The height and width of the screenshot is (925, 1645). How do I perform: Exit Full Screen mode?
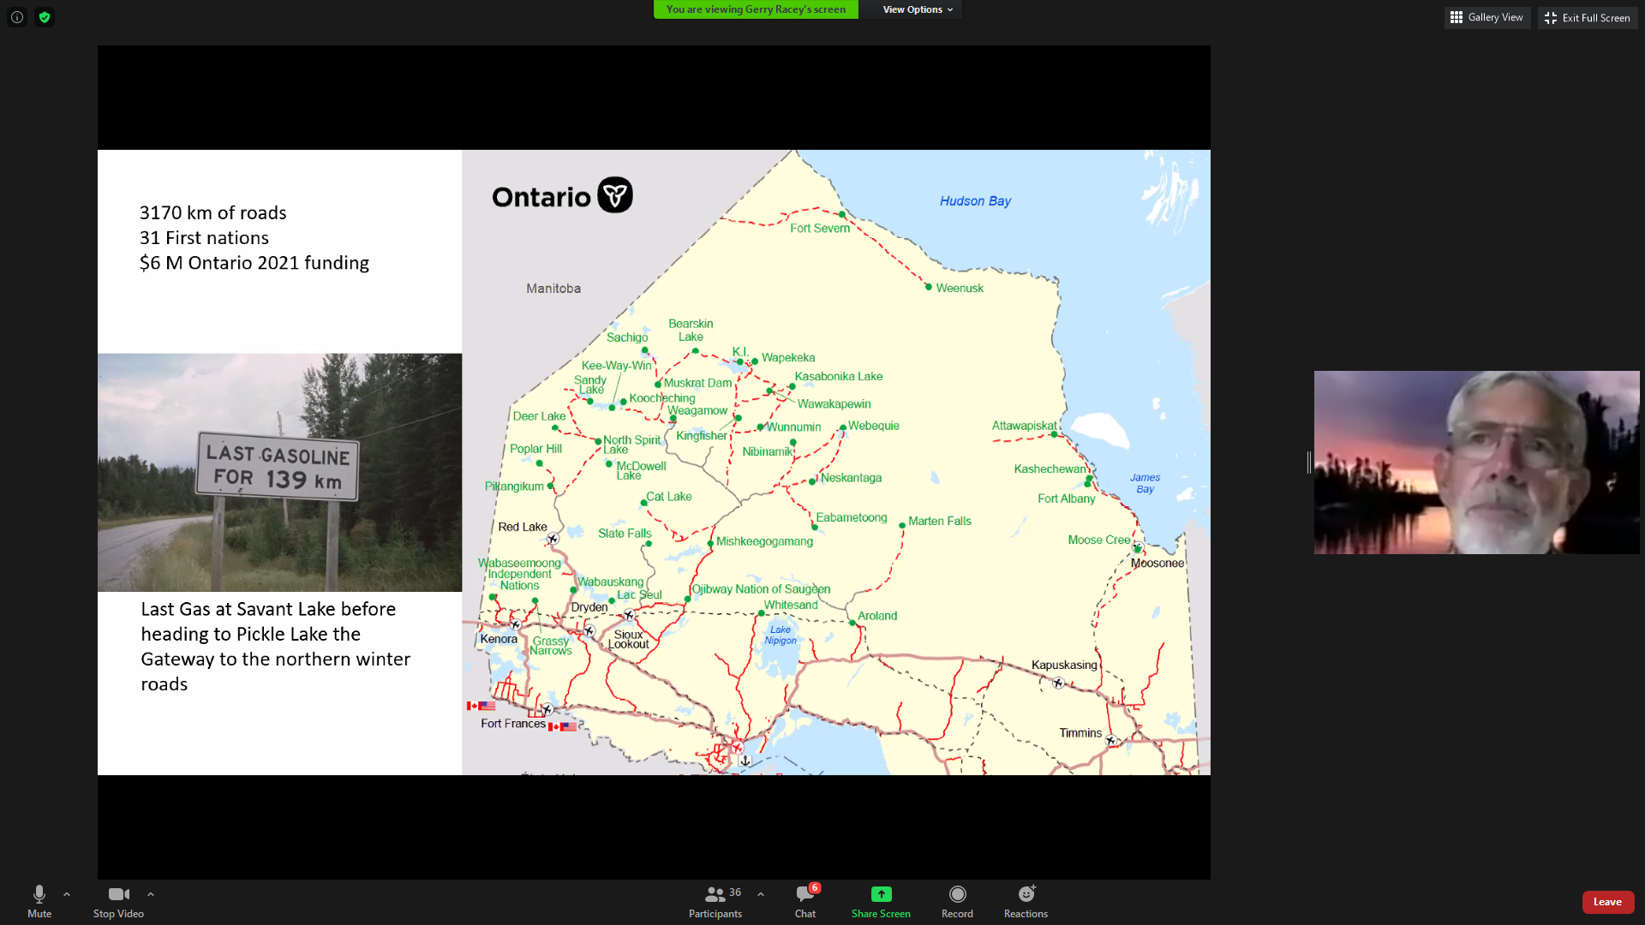click(x=1588, y=17)
